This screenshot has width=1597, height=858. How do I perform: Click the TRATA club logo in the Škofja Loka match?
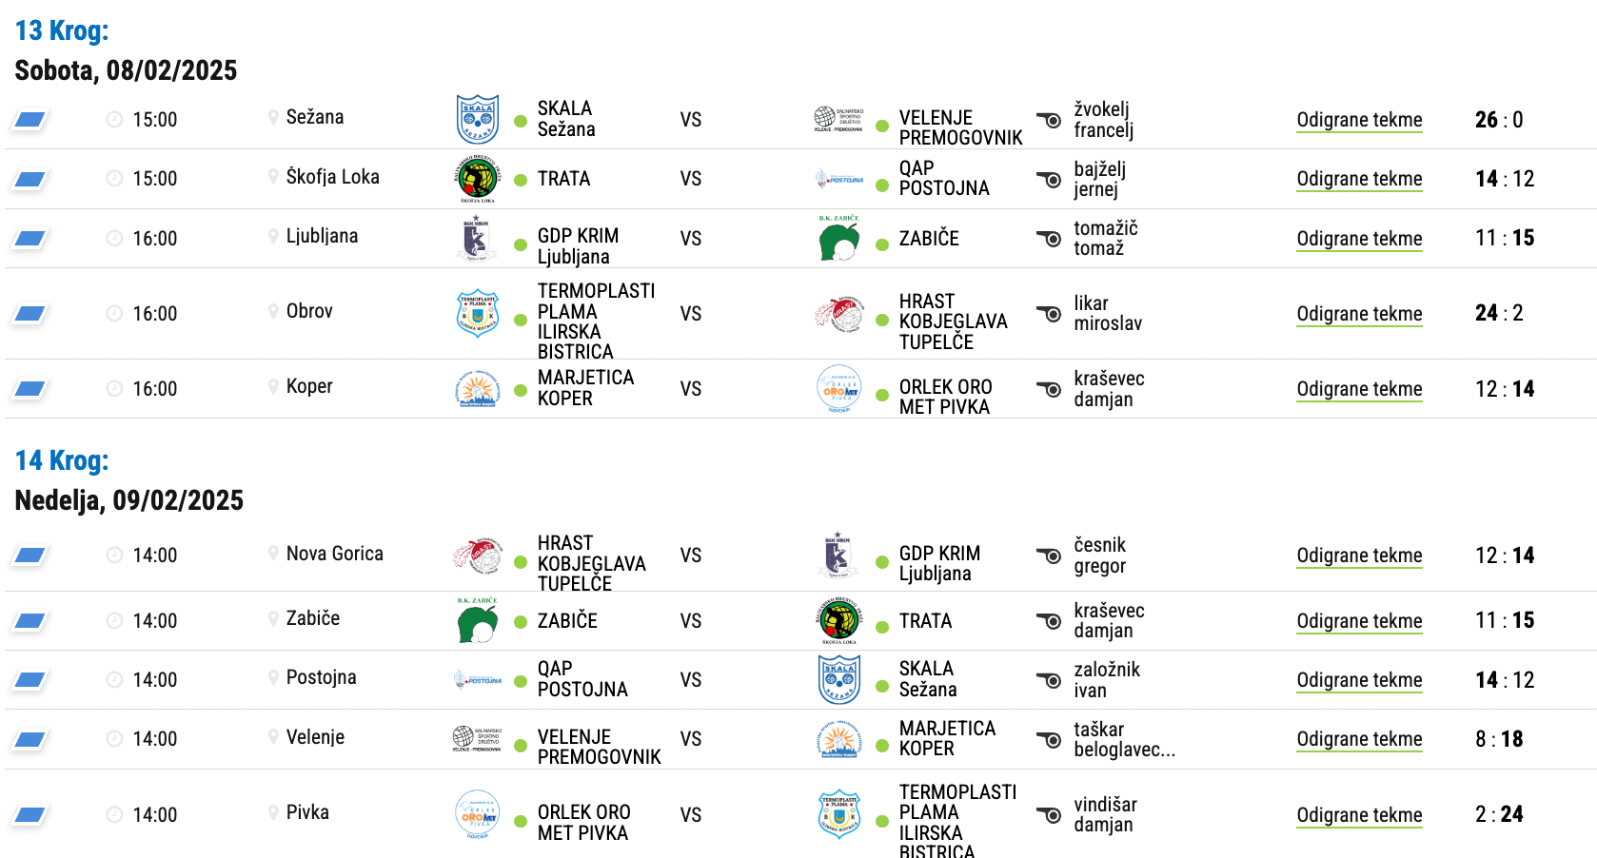pos(478,179)
